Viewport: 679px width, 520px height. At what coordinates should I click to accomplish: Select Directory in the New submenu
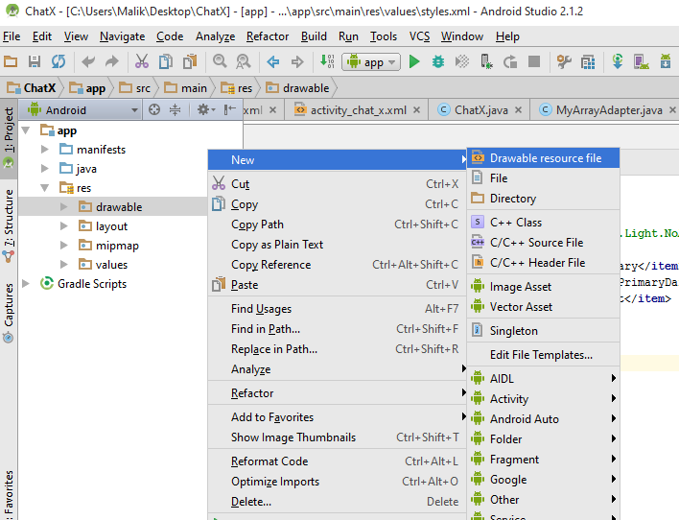tap(544, 198)
